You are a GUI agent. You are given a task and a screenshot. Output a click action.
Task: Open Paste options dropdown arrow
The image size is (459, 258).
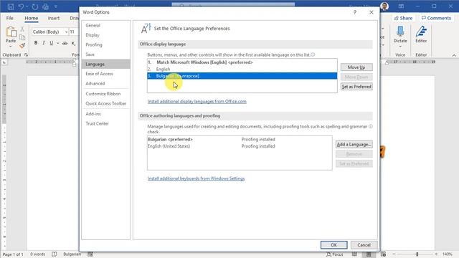tap(11, 47)
